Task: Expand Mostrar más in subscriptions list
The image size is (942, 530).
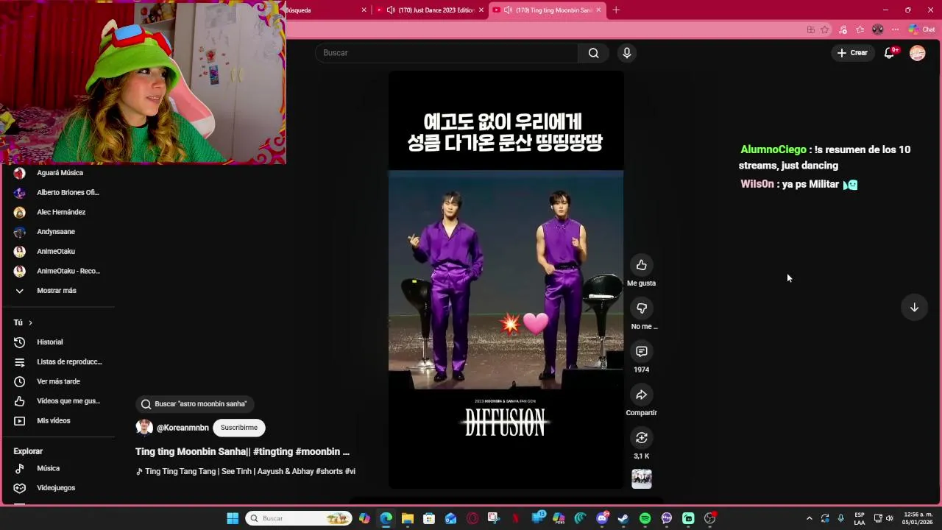Action: pos(57,291)
